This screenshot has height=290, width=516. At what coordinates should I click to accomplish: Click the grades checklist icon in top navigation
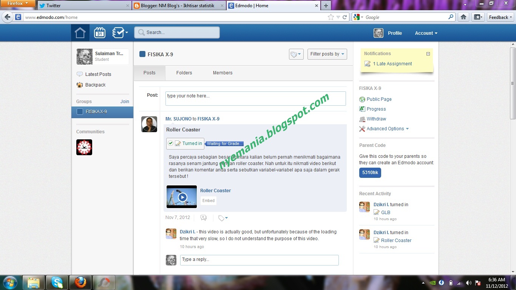pyautogui.click(x=117, y=32)
